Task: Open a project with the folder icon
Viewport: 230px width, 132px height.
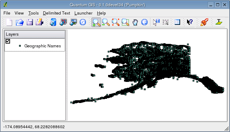Action: point(20,22)
